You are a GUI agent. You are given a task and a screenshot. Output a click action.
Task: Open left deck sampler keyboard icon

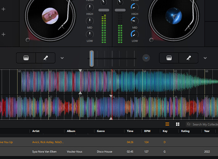(x=26, y=58)
